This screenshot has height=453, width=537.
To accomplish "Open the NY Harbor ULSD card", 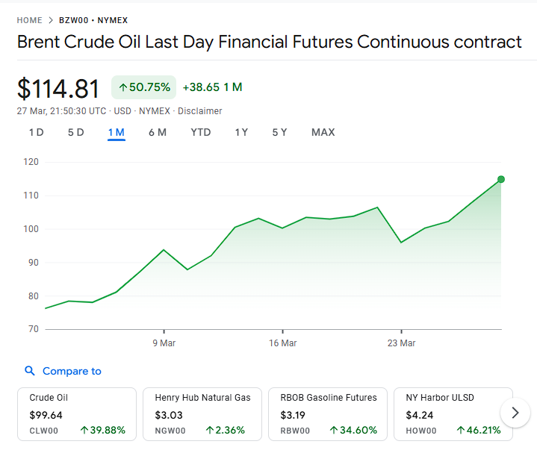I will click(453, 413).
